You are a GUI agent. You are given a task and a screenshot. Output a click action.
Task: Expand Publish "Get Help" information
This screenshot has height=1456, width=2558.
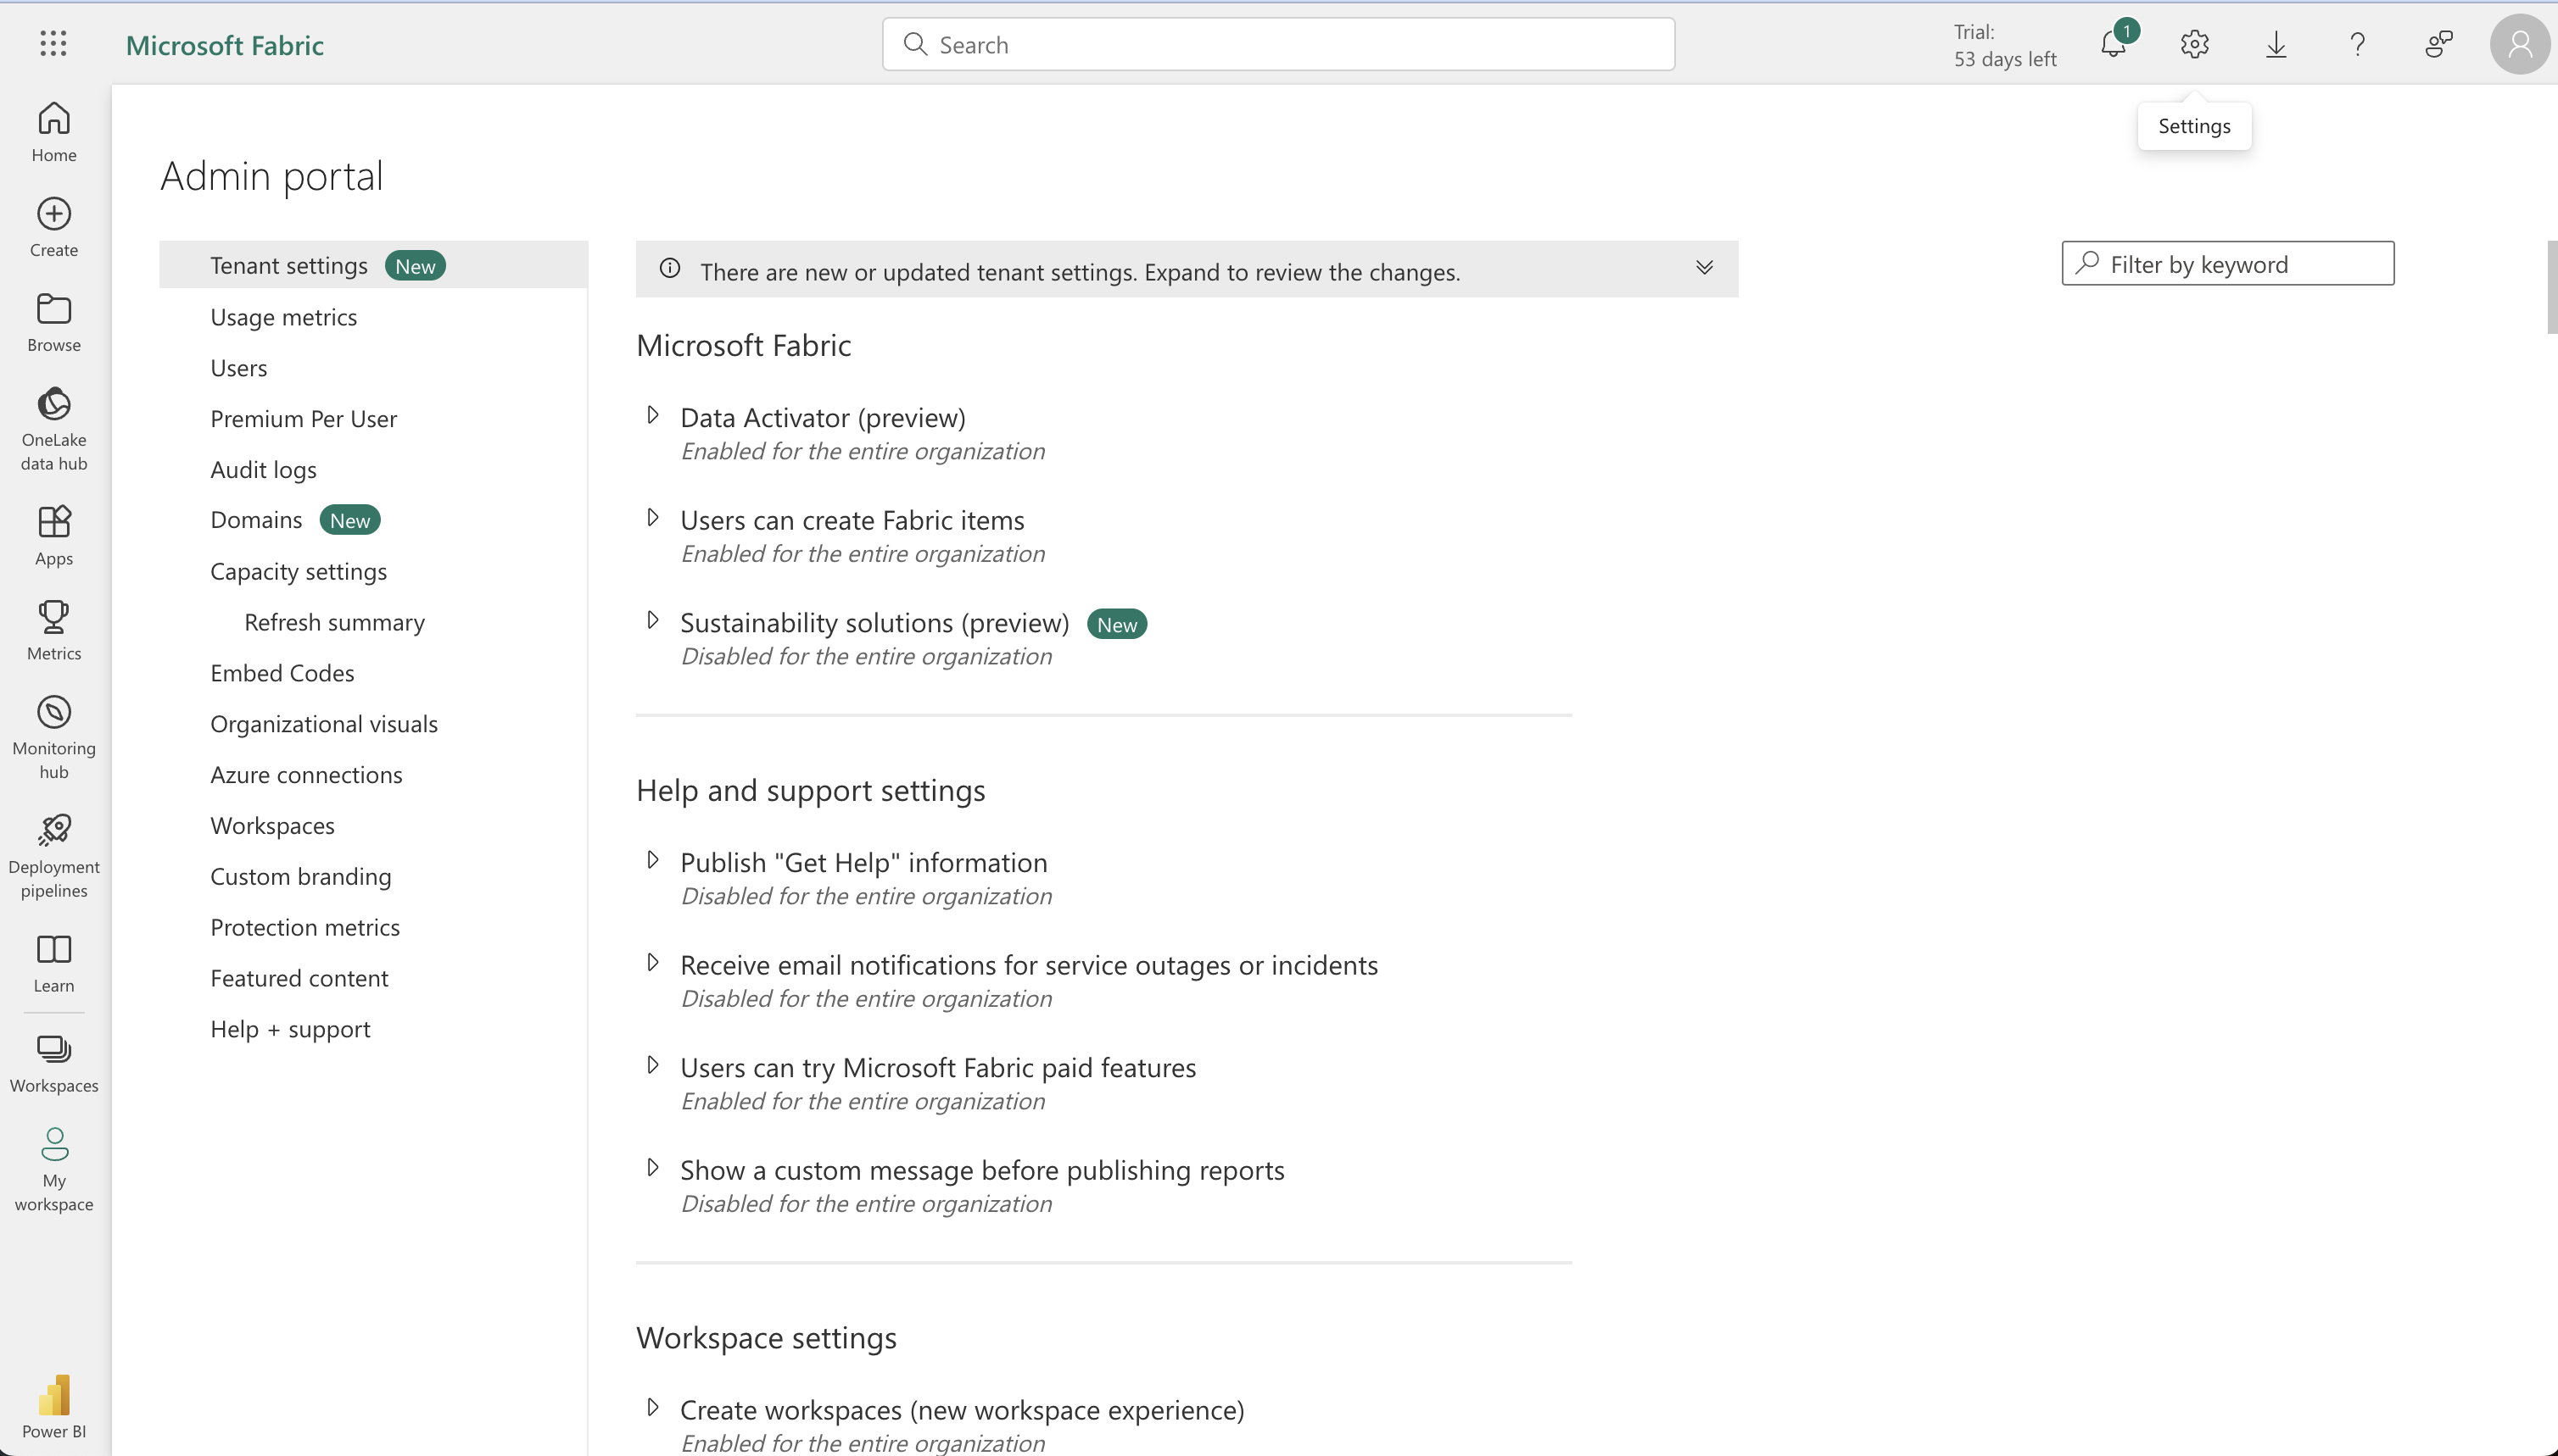pos(652,860)
